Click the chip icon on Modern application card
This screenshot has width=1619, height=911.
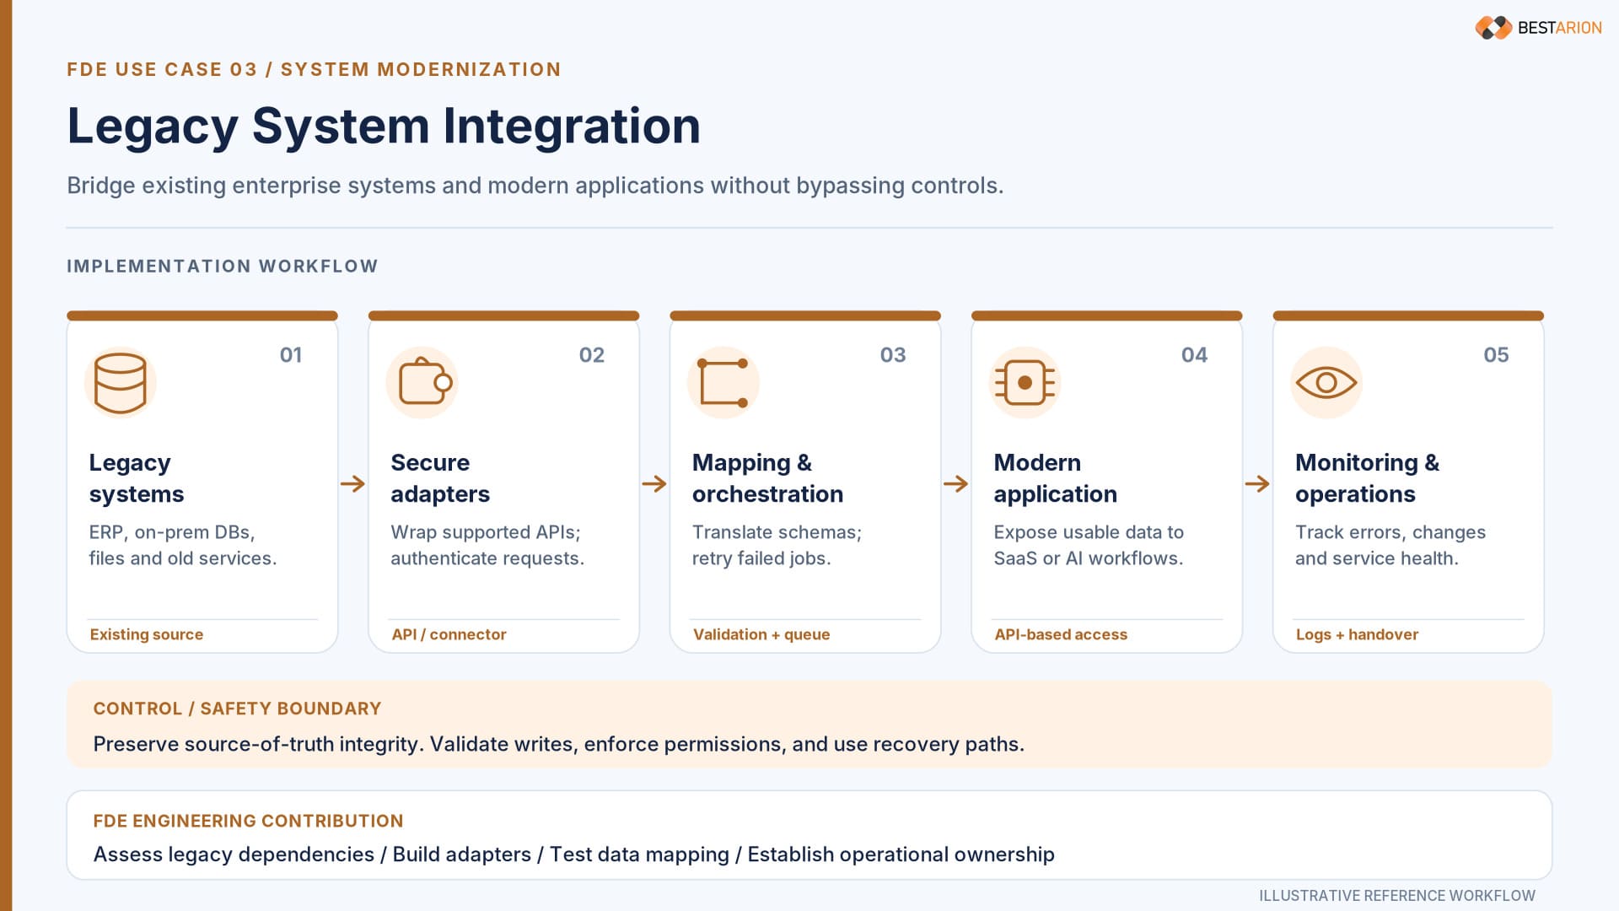click(1025, 383)
